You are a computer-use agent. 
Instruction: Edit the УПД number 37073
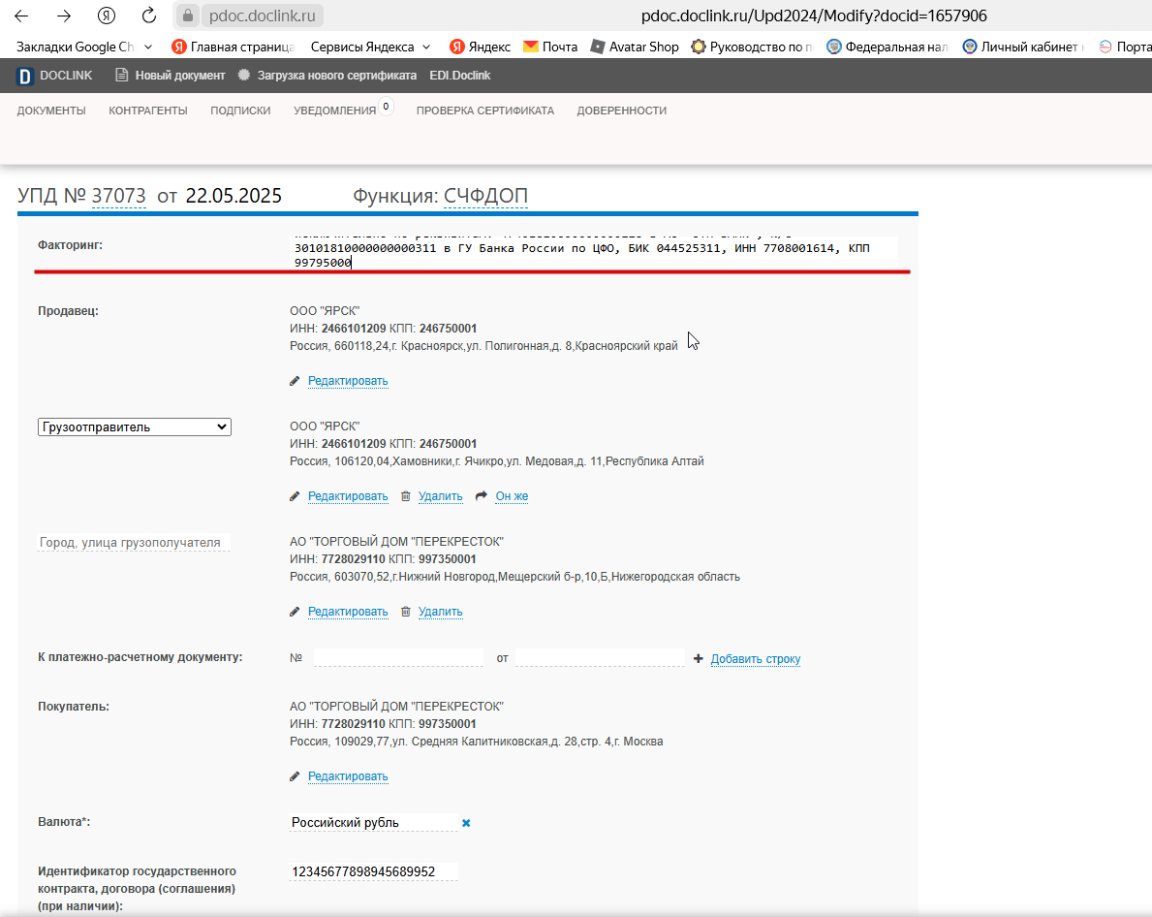coord(118,196)
